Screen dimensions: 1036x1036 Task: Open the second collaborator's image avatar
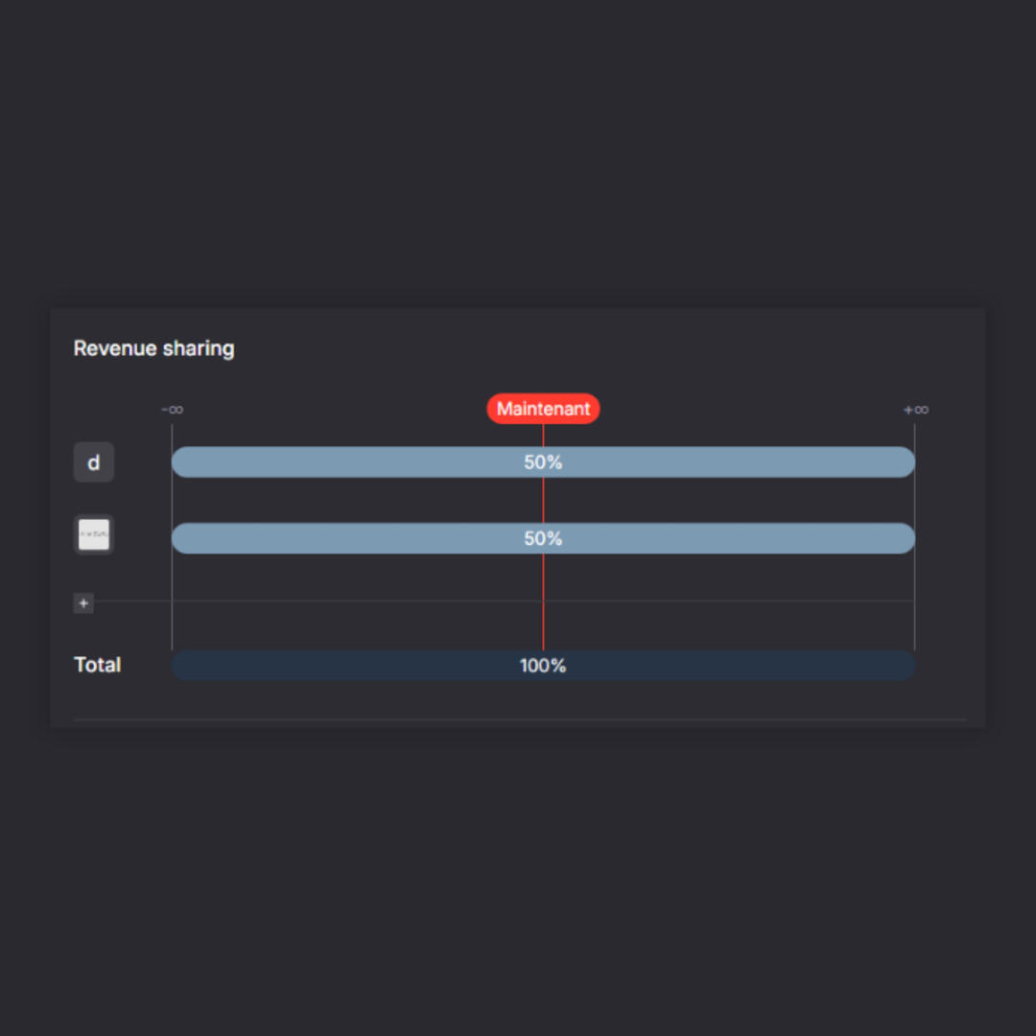[x=94, y=535]
